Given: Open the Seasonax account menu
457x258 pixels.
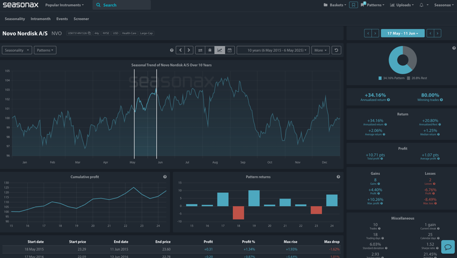Looking at the screenshot, I should coord(444,5).
